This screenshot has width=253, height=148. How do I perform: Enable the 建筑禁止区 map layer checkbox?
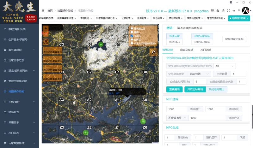[x=132, y=28]
